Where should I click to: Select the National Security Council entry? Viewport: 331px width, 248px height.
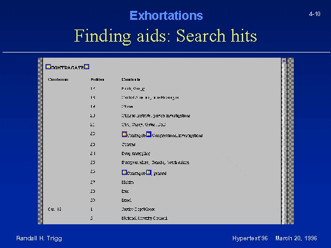coord(144,218)
